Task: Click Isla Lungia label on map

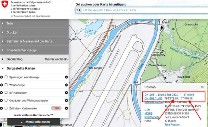Action: [x=96, y=68]
